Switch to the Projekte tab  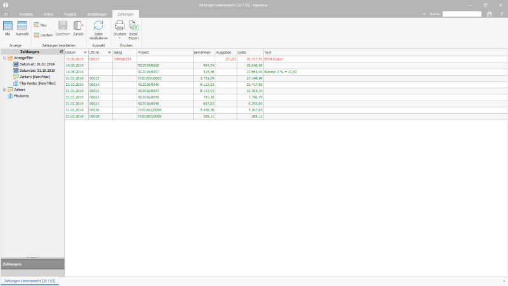[70, 14]
